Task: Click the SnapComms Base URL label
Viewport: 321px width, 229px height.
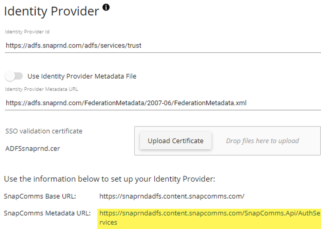Action: 40,196
